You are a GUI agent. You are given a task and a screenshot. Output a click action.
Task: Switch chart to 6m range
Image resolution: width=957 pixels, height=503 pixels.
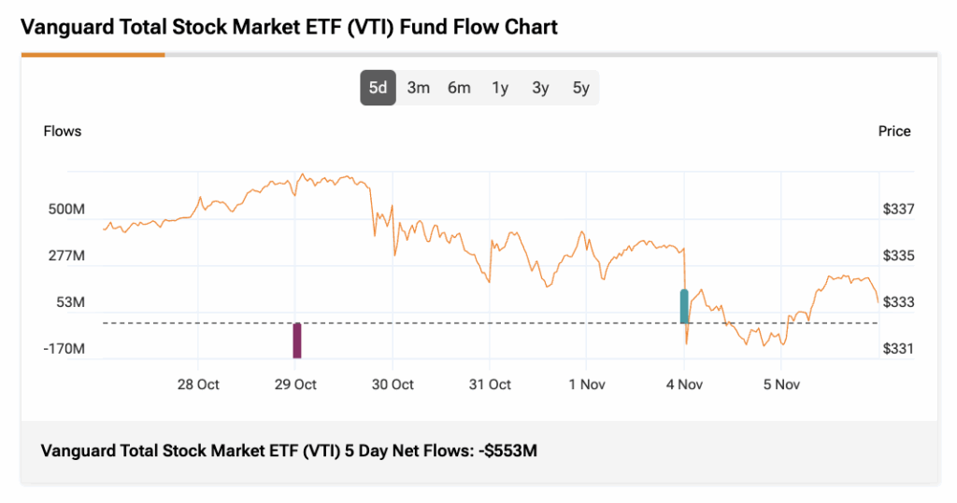(459, 89)
